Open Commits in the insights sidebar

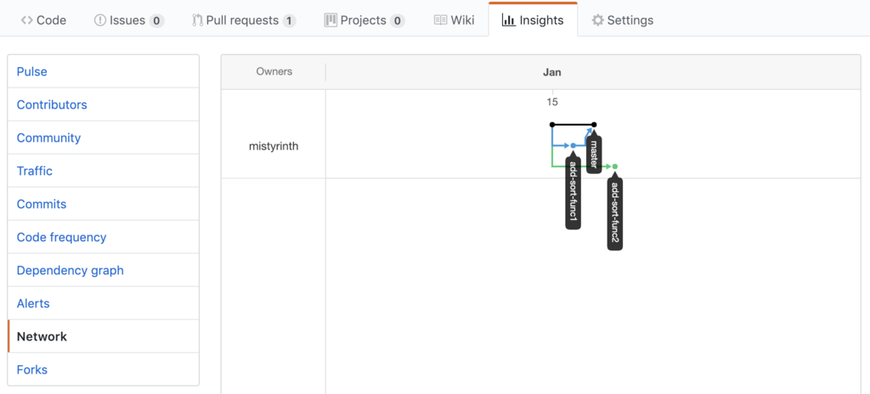(x=42, y=205)
